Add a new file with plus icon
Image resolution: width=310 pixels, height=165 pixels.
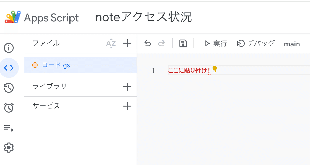[x=127, y=43]
